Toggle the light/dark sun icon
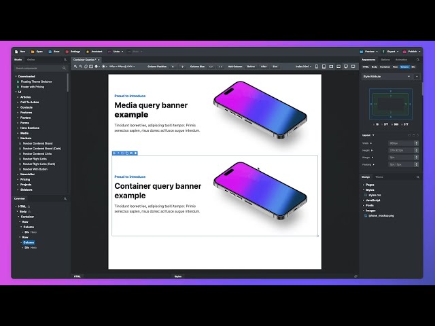Viewport: 435px width, 326px height. (103, 67)
